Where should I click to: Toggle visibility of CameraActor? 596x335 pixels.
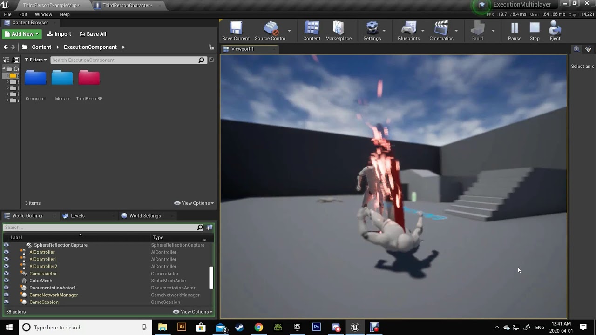6,274
